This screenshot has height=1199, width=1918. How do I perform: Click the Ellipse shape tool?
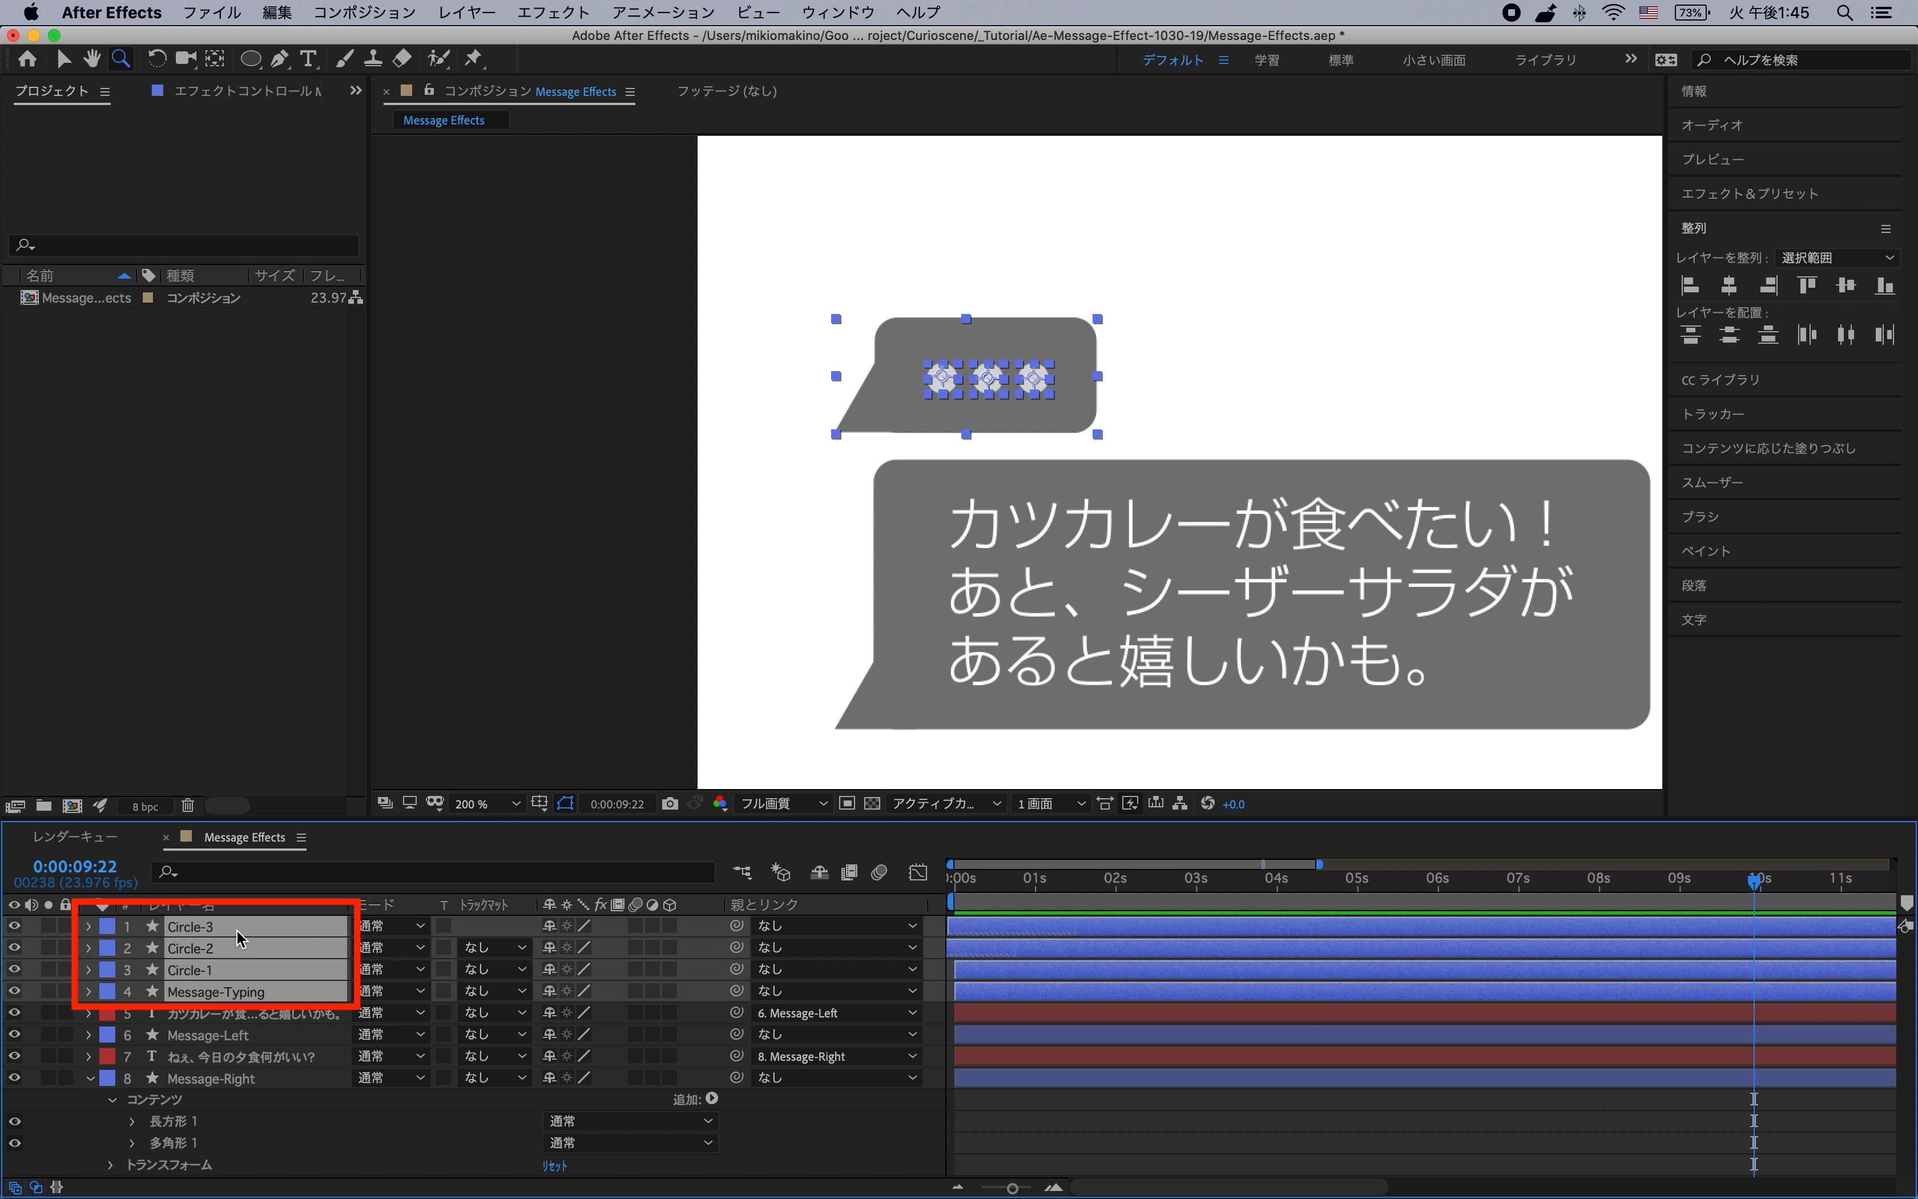251,59
